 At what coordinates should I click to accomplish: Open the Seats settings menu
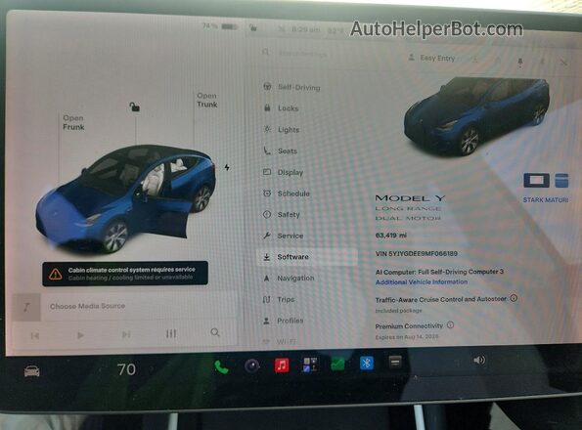click(280, 150)
